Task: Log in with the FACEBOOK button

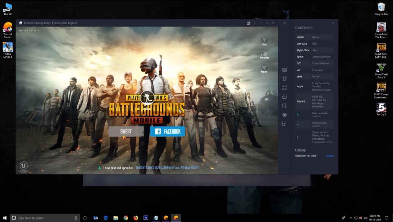Action: pyautogui.click(x=167, y=132)
